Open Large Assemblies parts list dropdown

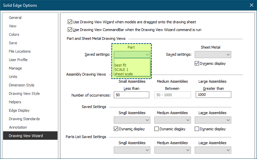click(213, 150)
